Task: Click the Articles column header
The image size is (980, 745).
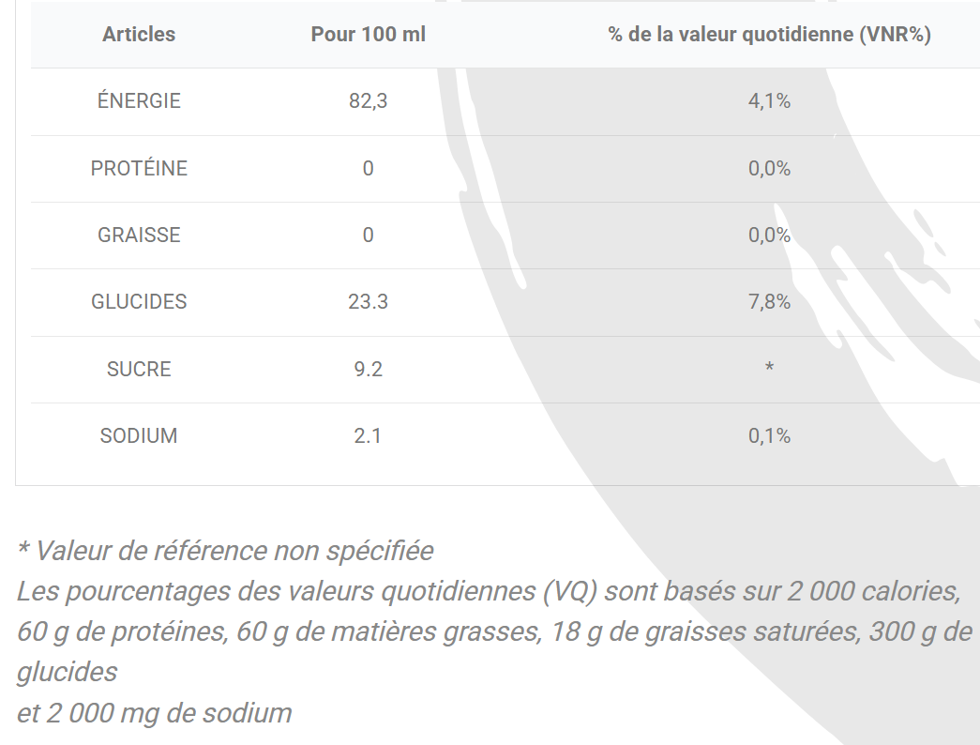Action: [139, 35]
